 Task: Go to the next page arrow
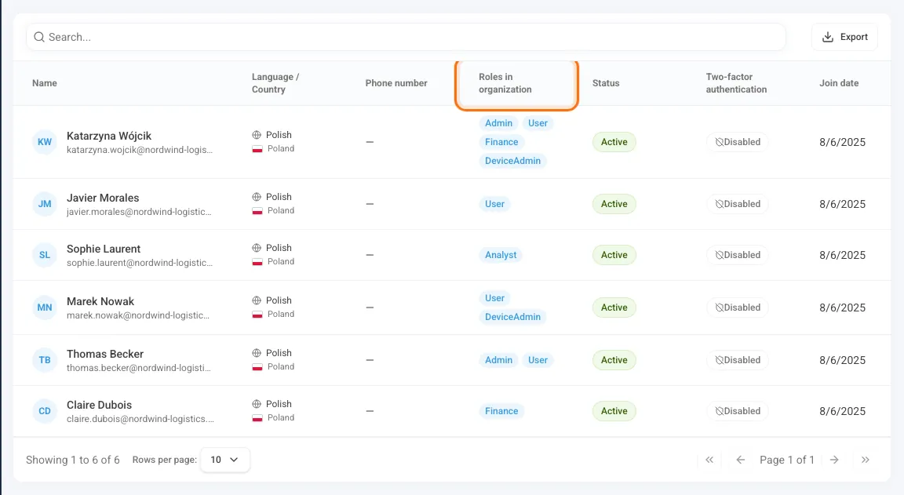(x=834, y=460)
